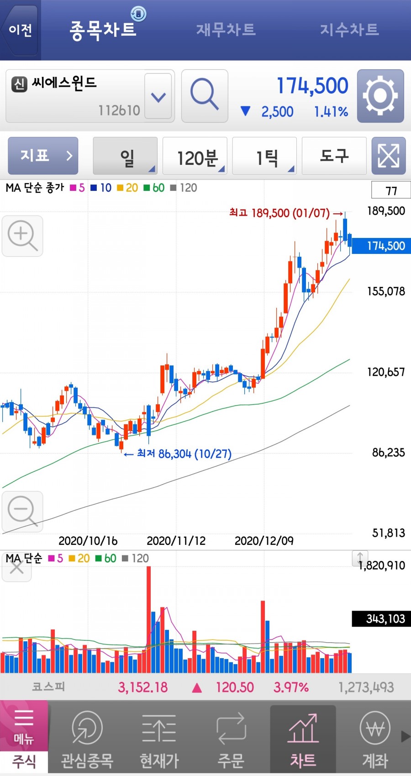Choose the 1틱 tick interval dropdown
Image resolution: width=411 pixels, height=776 pixels.
[x=264, y=156]
